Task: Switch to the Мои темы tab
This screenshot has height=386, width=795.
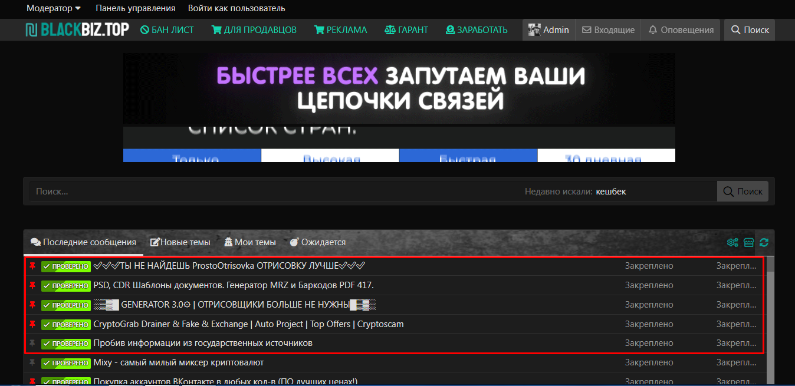Action: click(249, 242)
